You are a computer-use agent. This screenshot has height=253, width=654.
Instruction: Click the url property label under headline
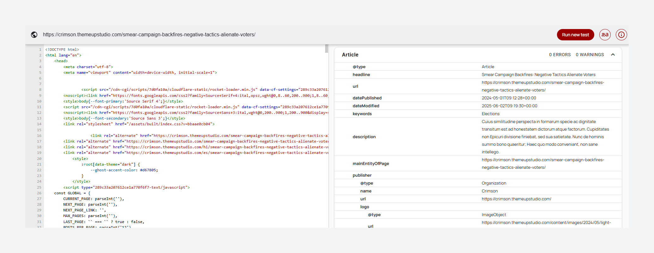coord(355,86)
